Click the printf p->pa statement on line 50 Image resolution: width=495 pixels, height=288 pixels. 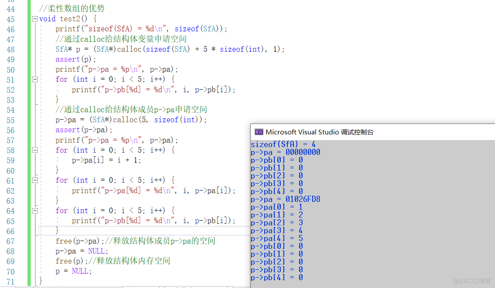[117, 70]
